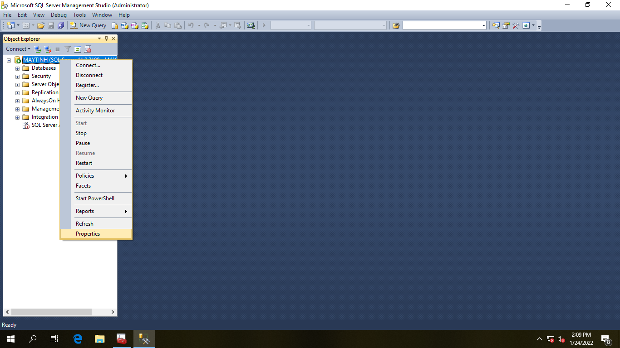620x348 pixels.
Task: Click the Database Engine Query icon
Action: [115, 25]
